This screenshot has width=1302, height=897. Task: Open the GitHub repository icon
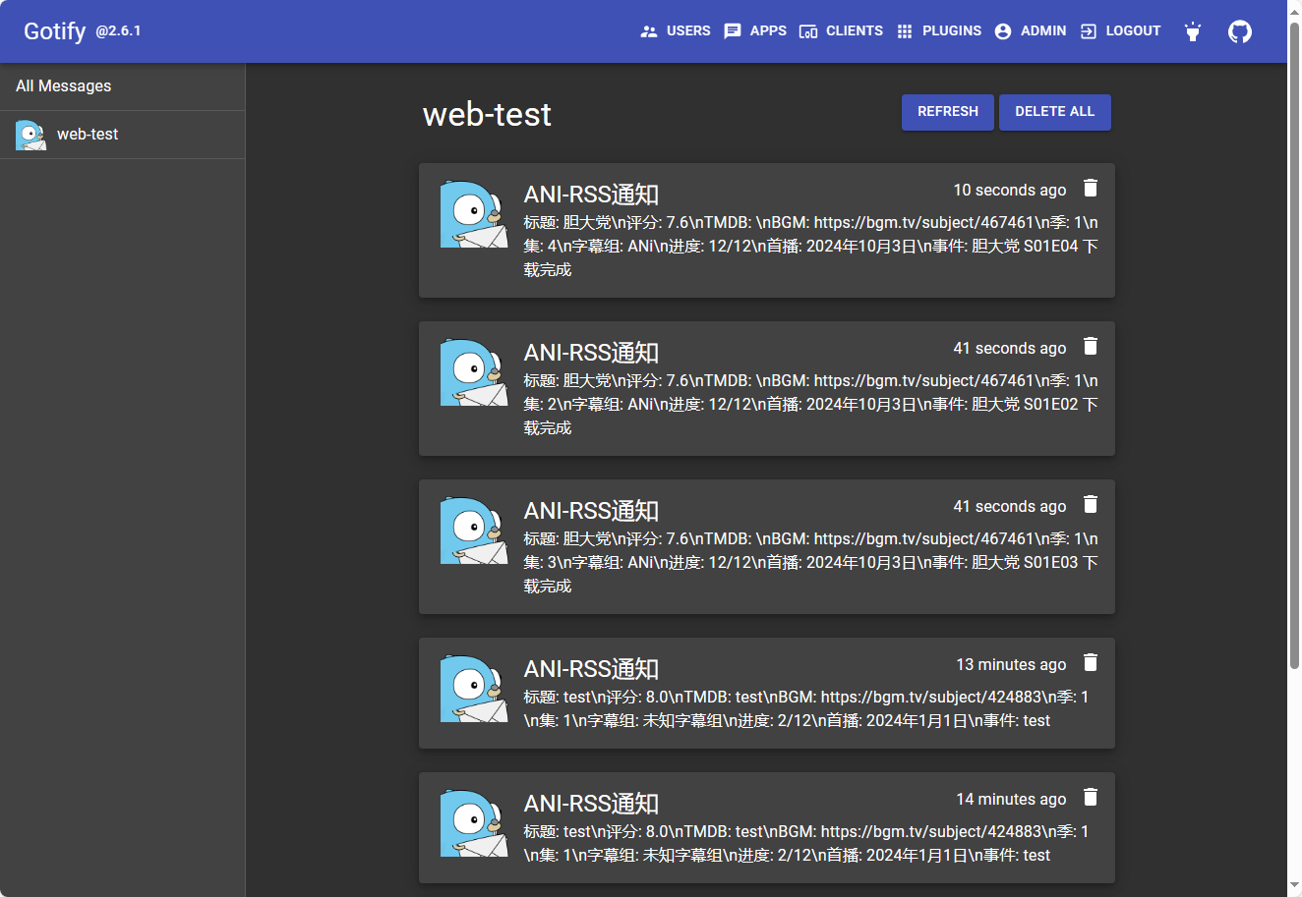click(x=1240, y=31)
